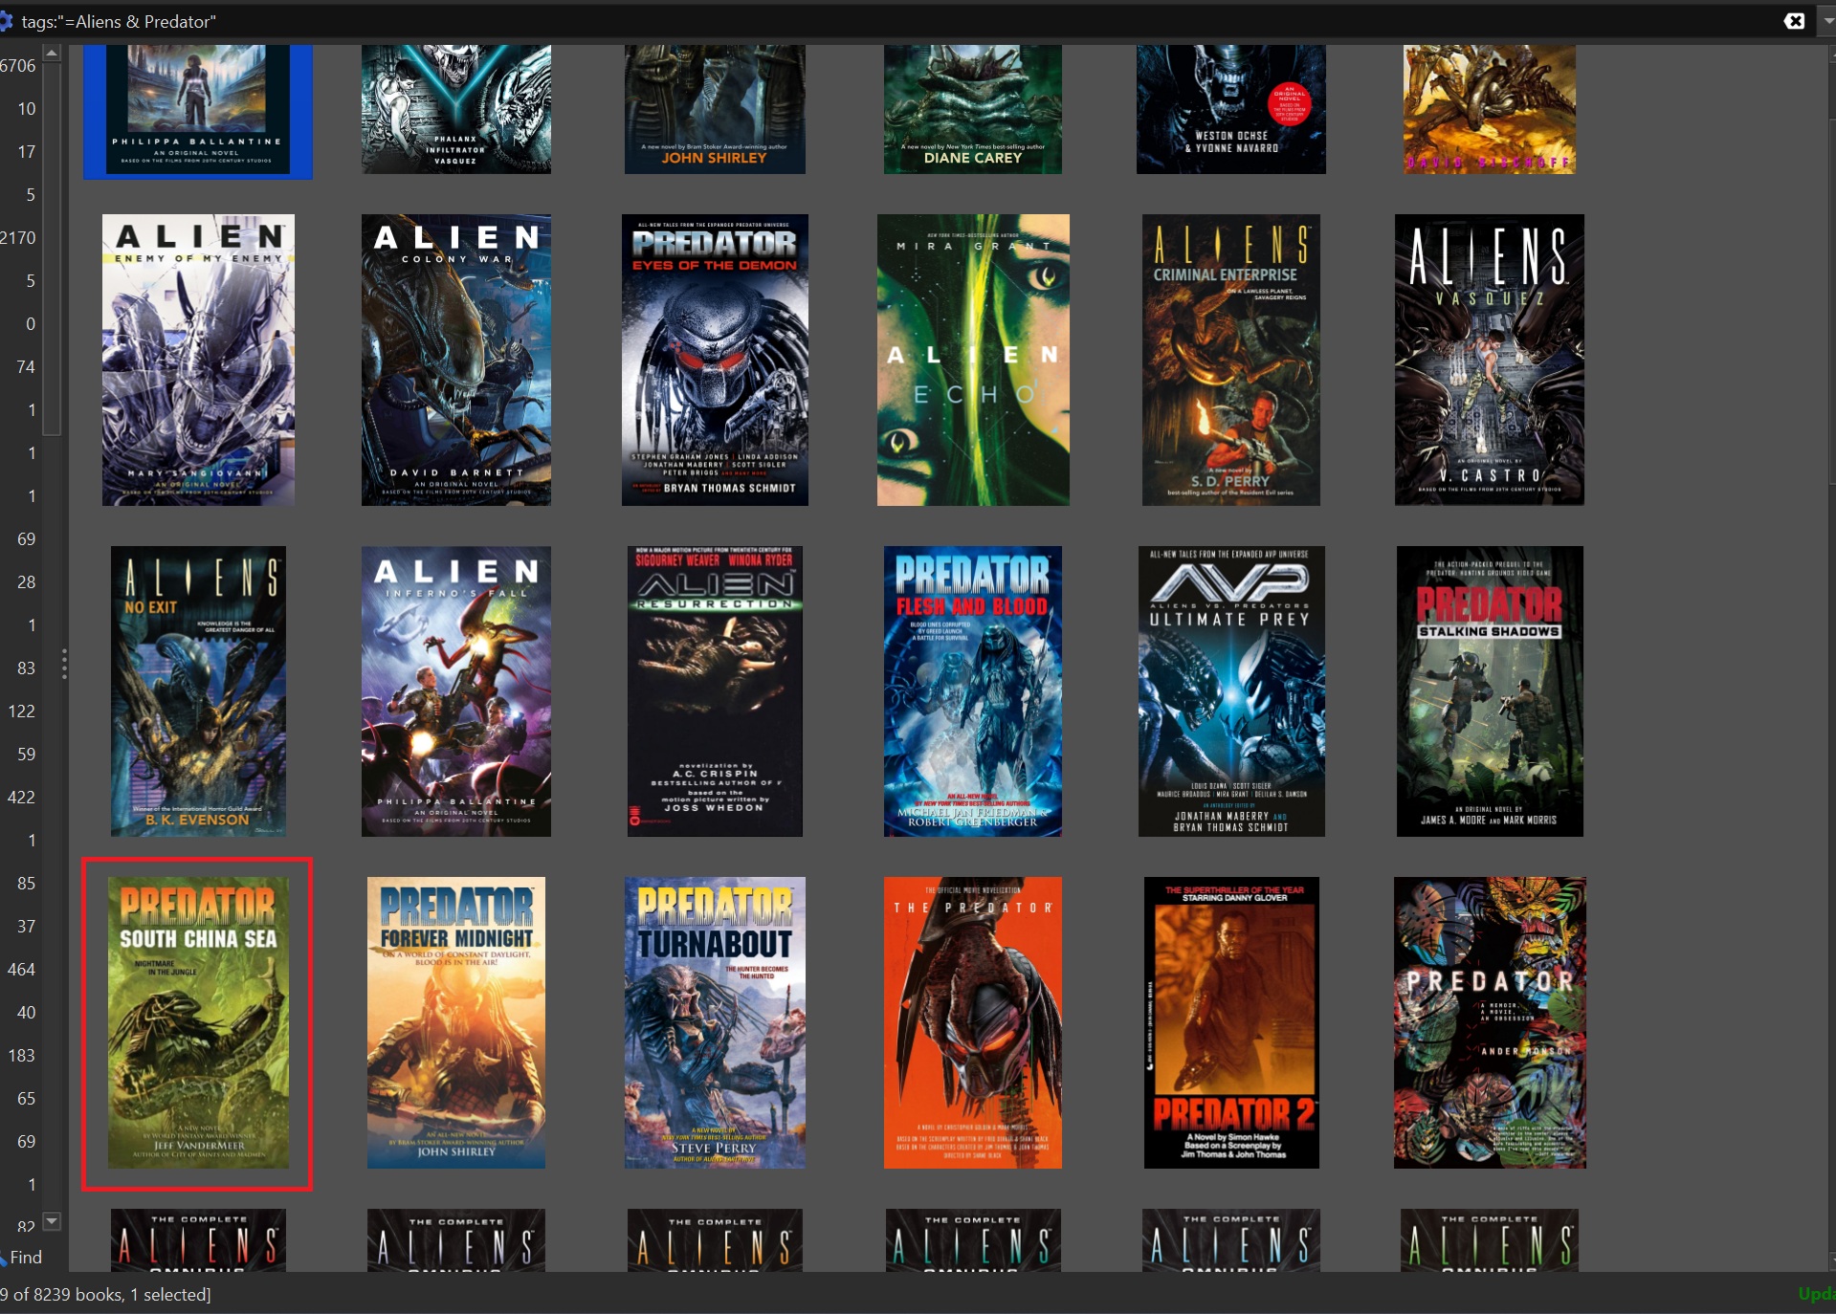The height and width of the screenshot is (1314, 1836).
Task: Click the tag browser scroll up arrow
Action: coord(52,54)
